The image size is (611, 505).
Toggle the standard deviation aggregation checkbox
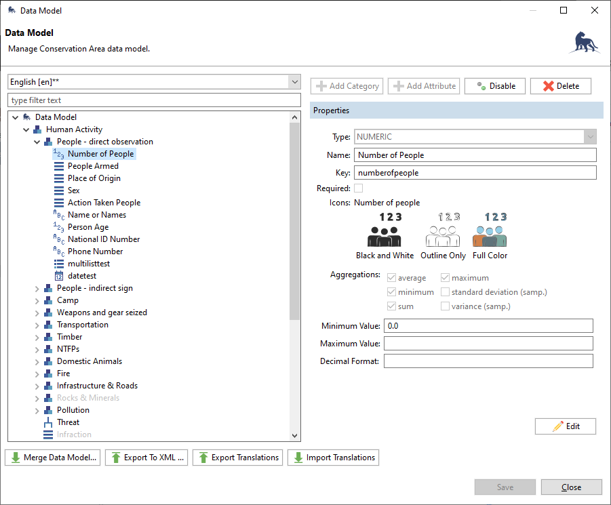click(x=446, y=292)
